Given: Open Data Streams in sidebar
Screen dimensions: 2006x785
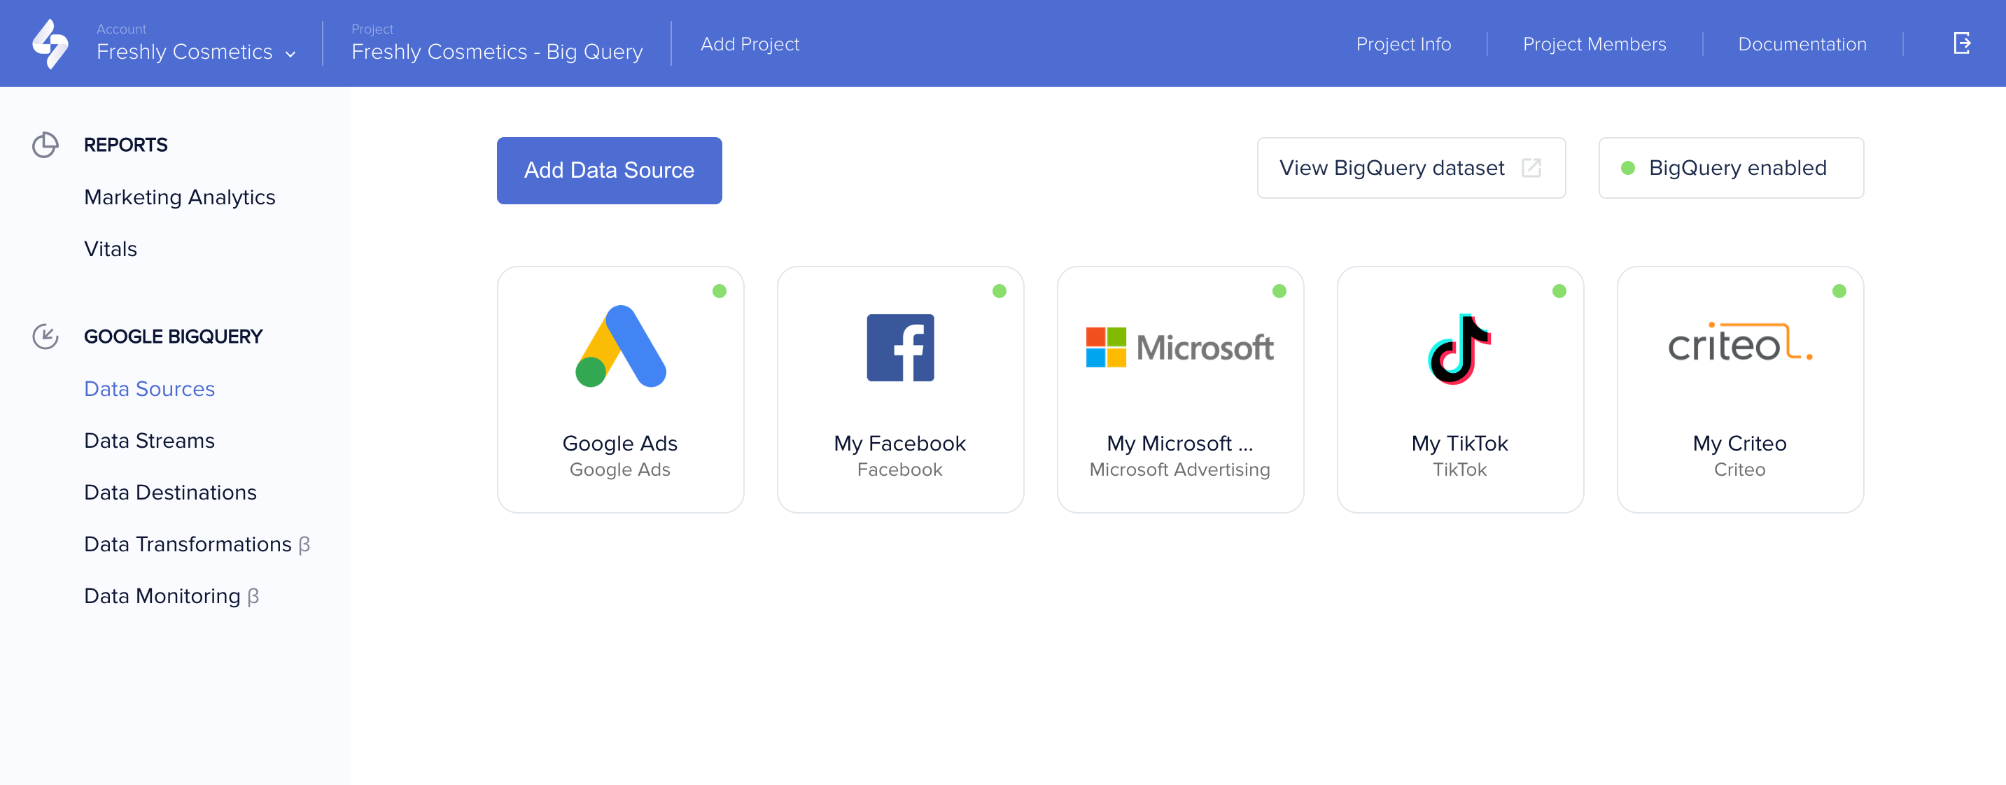Looking at the screenshot, I should [x=150, y=441].
